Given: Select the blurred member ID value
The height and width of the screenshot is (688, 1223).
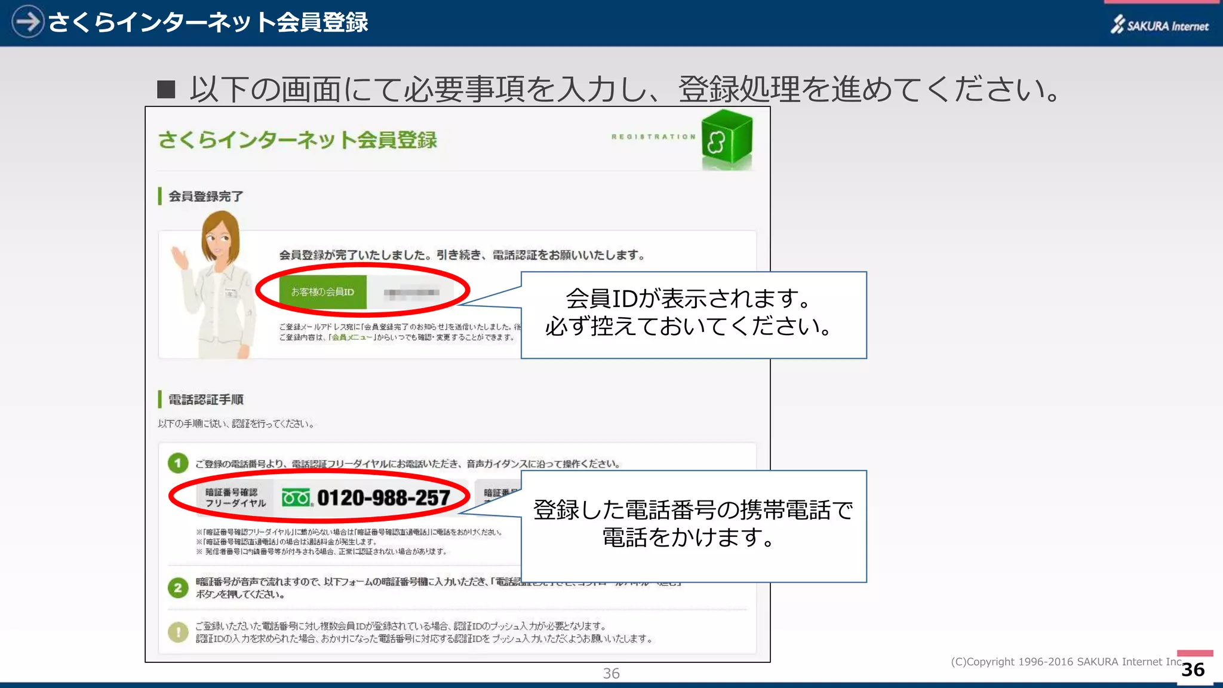Looking at the screenshot, I should [411, 293].
